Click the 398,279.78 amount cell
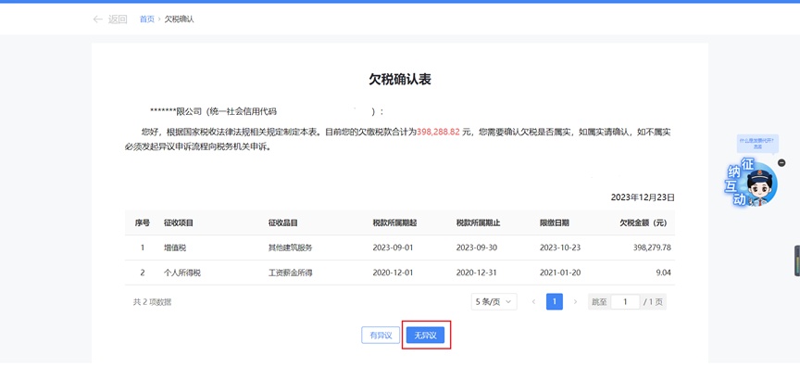Viewport: 800px width, 368px height. tap(651, 247)
